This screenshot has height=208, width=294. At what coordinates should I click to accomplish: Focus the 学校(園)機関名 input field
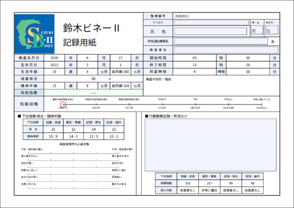click(221, 41)
